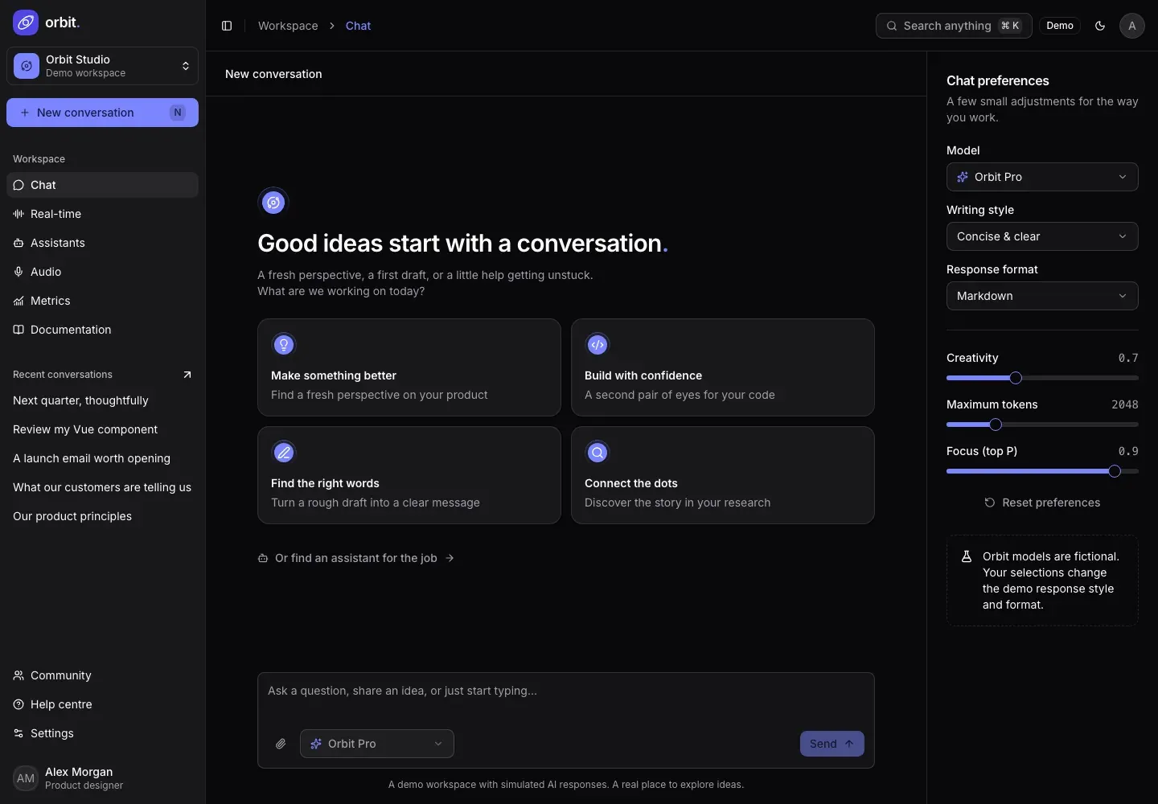The image size is (1158, 804).
Task: Open recent conversations arrow icon
Action: click(x=187, y=375)
